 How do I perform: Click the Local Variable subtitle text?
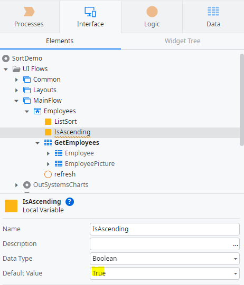tap(43, 210)
